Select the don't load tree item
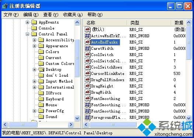 (x=57, y=75)
